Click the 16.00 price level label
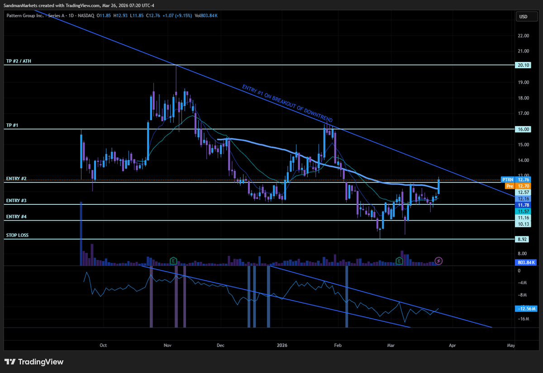Viewport: 543px width, 373px height. point(524,129)
